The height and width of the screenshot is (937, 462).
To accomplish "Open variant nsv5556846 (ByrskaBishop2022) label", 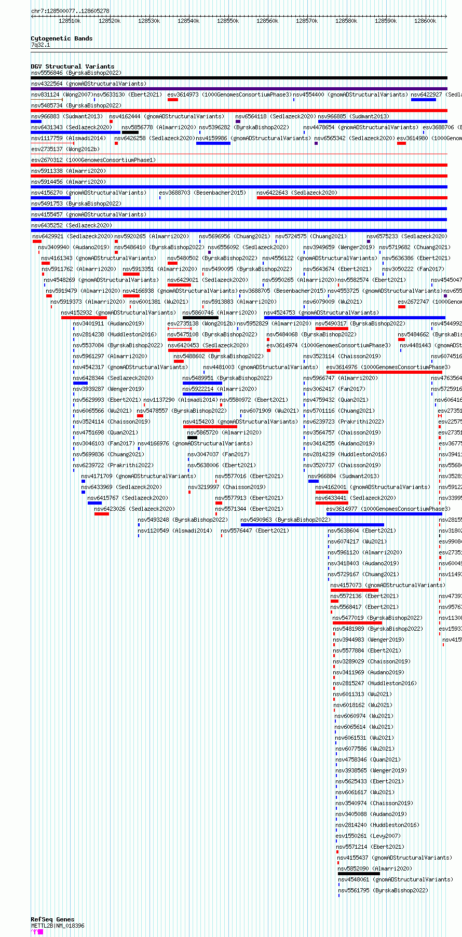I will [x=76, y=73].
